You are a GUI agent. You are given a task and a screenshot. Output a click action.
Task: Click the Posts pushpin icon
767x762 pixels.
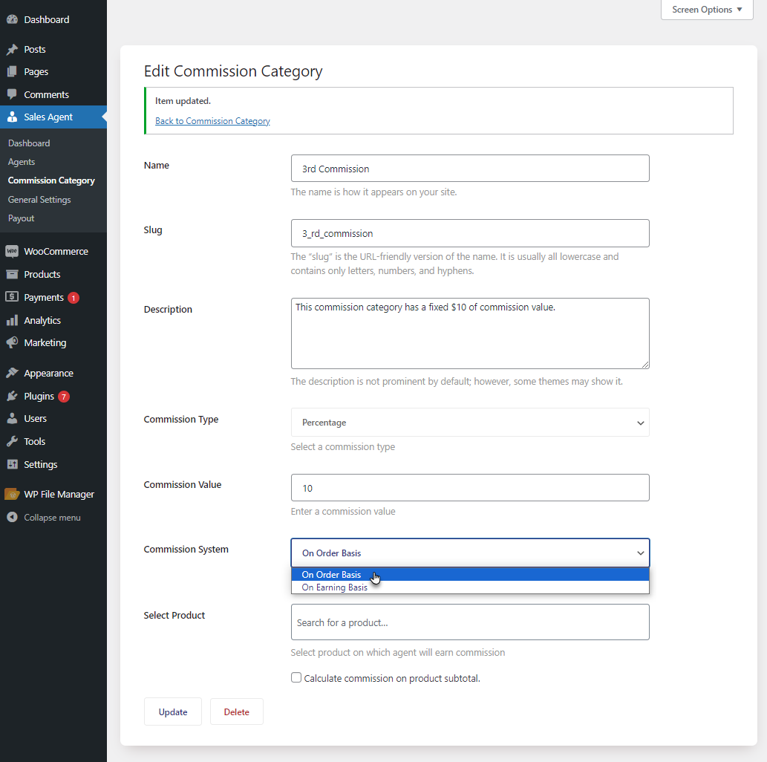click(x=12, y=50)
